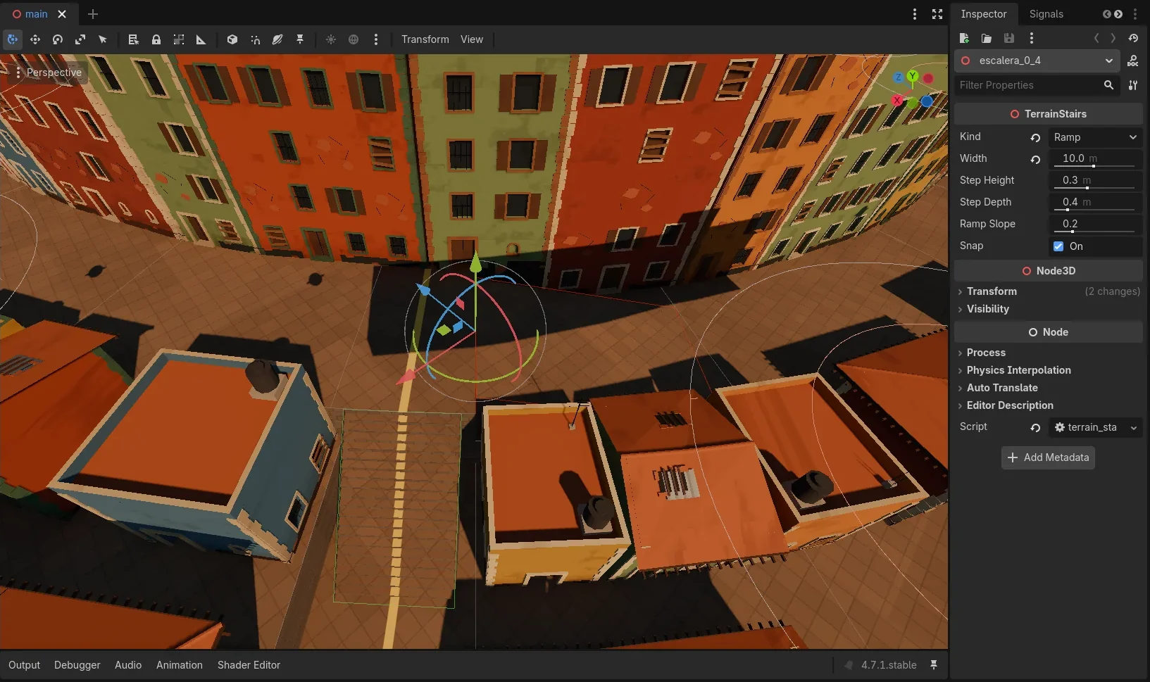This screenshot has width=1150, height=682.
Task: Switch to the Signals tab
Action: (1046, 14)
